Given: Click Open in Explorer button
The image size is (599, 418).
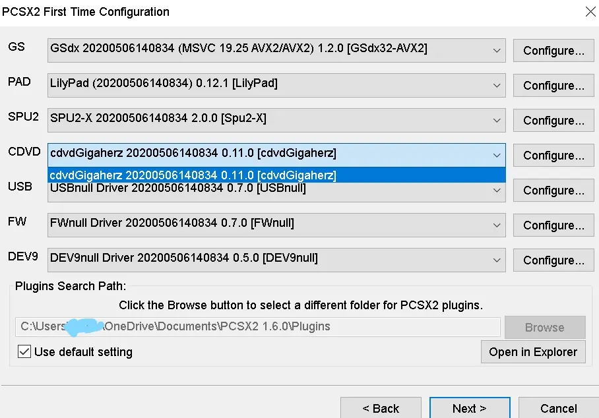Looking at the screenshot, I should pyautogui.click(x=533, y=351).
